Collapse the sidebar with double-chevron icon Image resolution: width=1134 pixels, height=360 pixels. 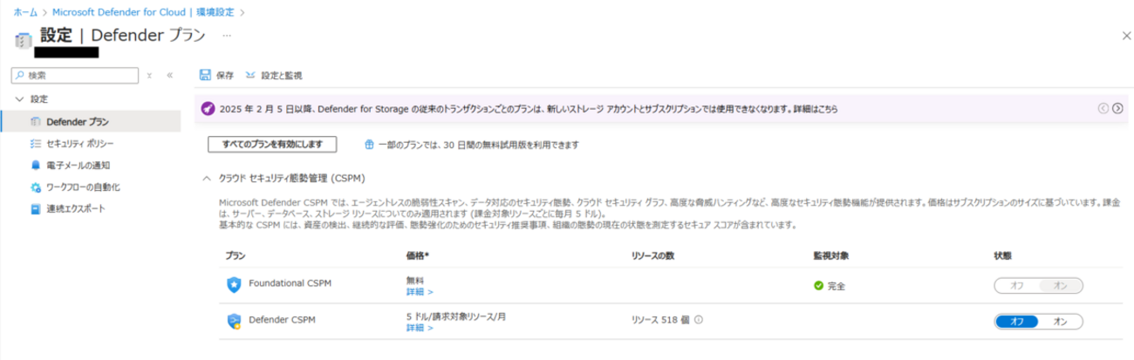point(169,76)
